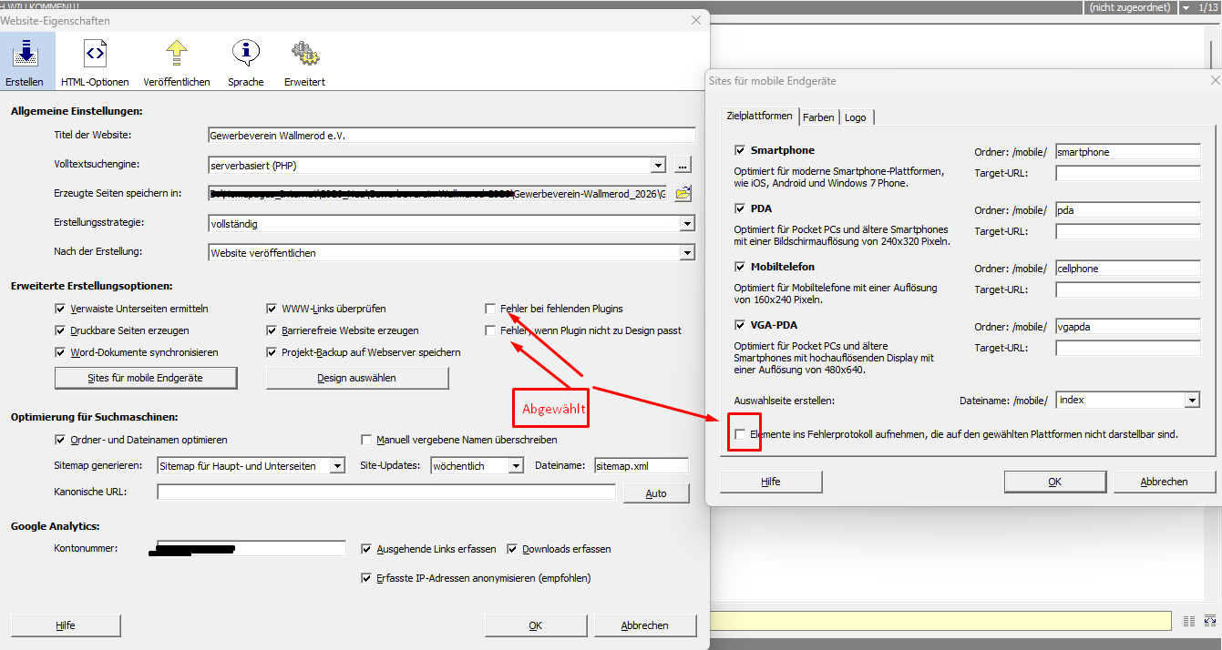Select the Zielplattformen tab
This screenshot has height=650, width=1222.
(760, 117)
